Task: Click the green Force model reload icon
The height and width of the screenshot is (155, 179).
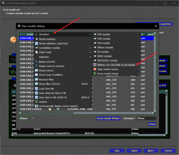Action: (95, 74)
